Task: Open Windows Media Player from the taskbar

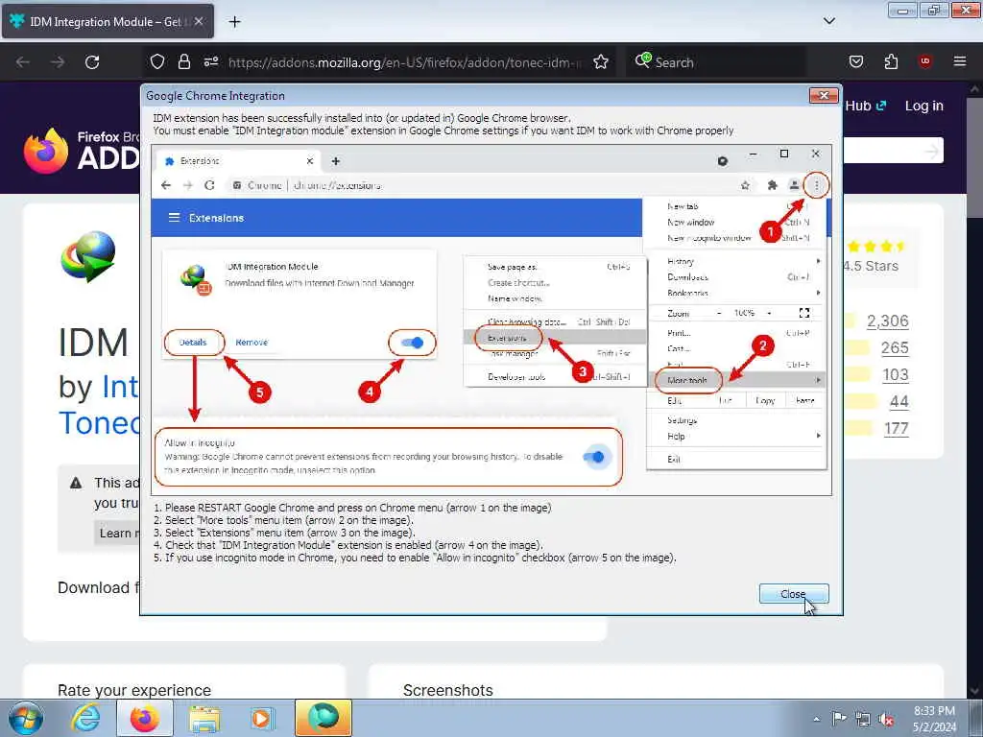Action: pos(261,718)
